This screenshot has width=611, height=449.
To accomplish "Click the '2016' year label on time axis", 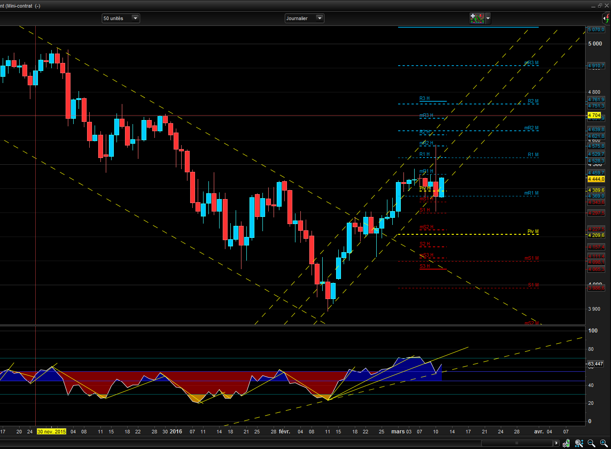I will [x=176, y=432].
